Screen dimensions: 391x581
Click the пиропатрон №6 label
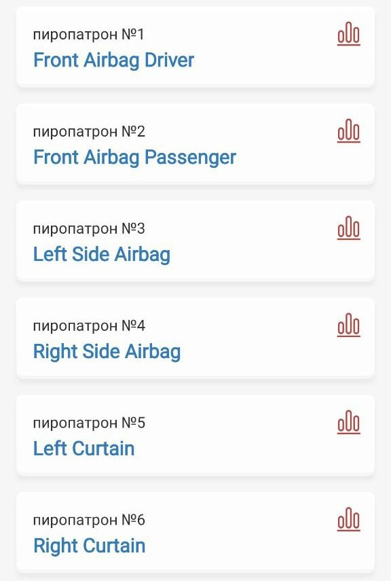89,520
